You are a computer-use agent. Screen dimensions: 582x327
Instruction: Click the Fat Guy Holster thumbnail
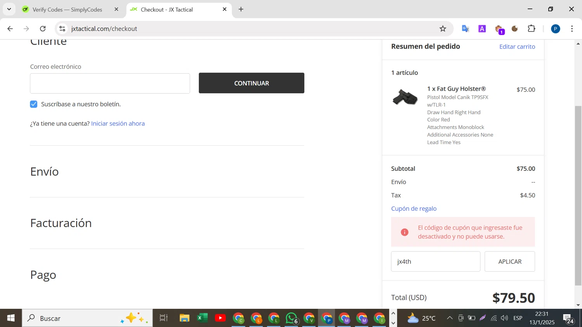tap(405, 97)
